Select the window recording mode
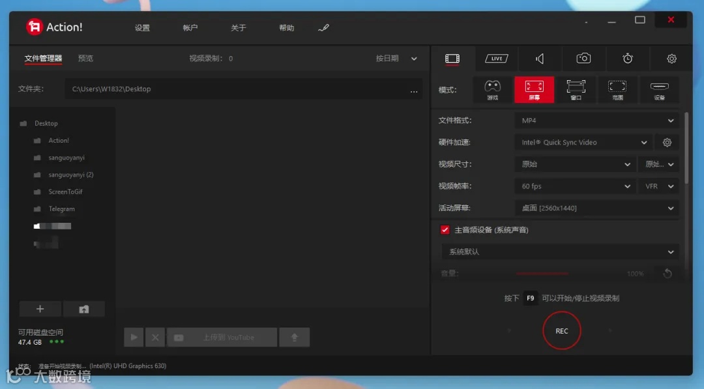 576,90
